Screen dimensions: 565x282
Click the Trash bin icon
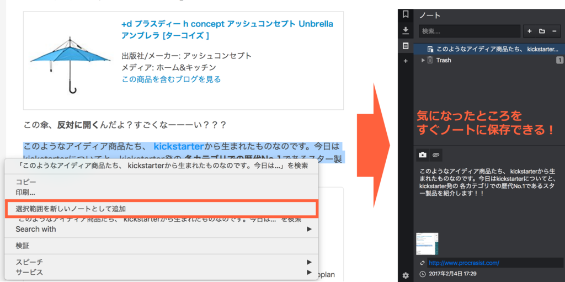[430, 60]
